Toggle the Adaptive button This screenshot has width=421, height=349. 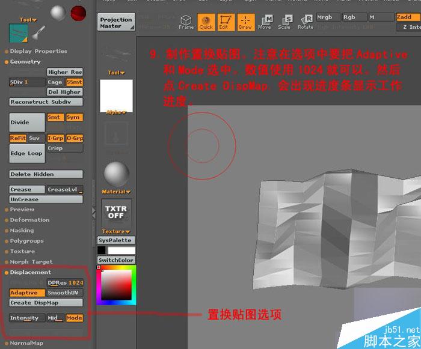(27, 293)
